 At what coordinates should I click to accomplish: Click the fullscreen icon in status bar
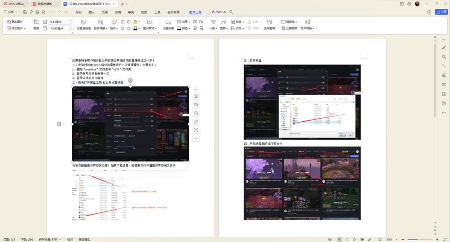[x=445, y=239]
